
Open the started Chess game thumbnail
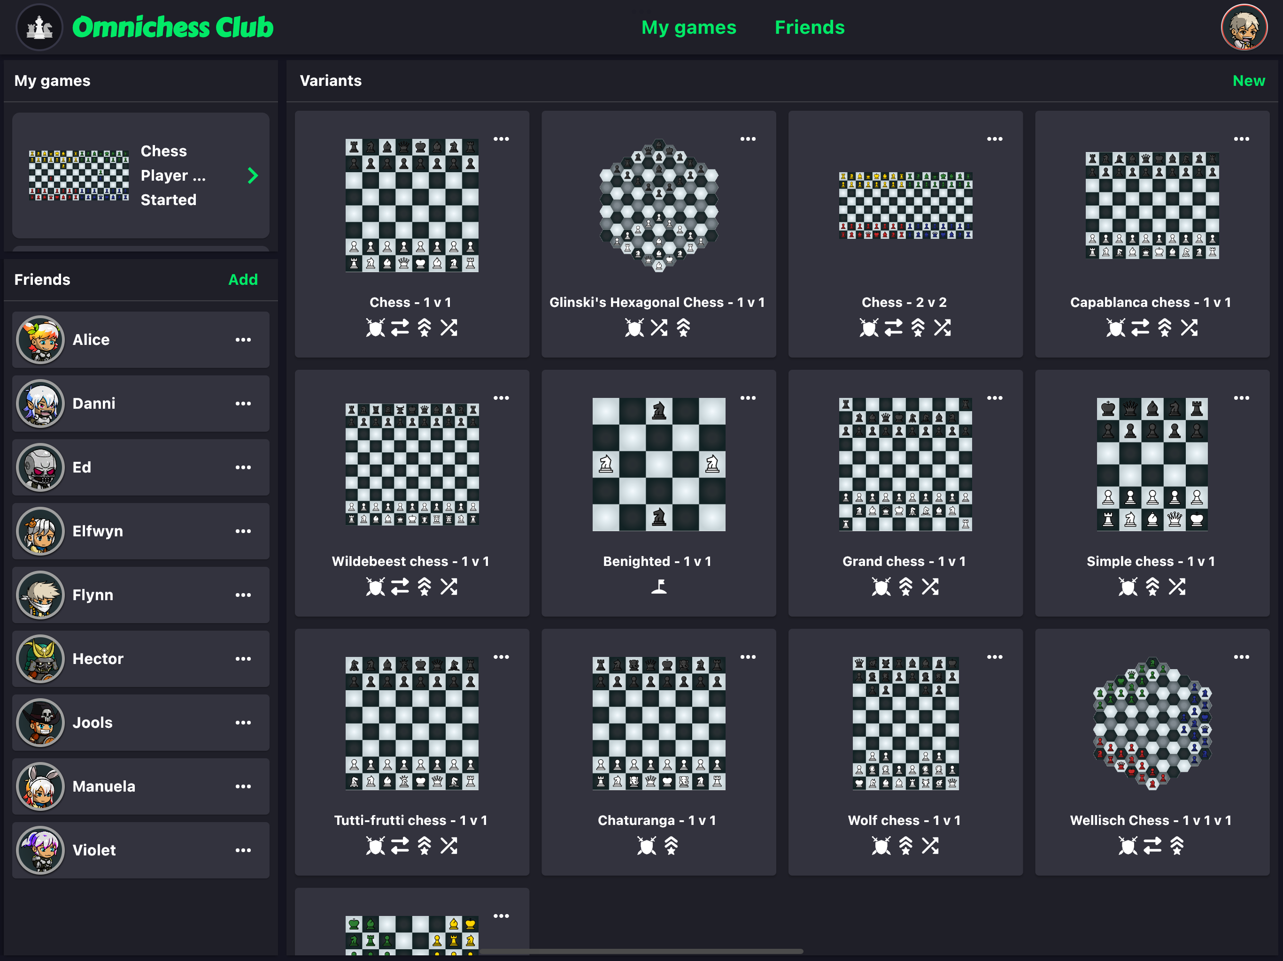(x=79, y=175)
